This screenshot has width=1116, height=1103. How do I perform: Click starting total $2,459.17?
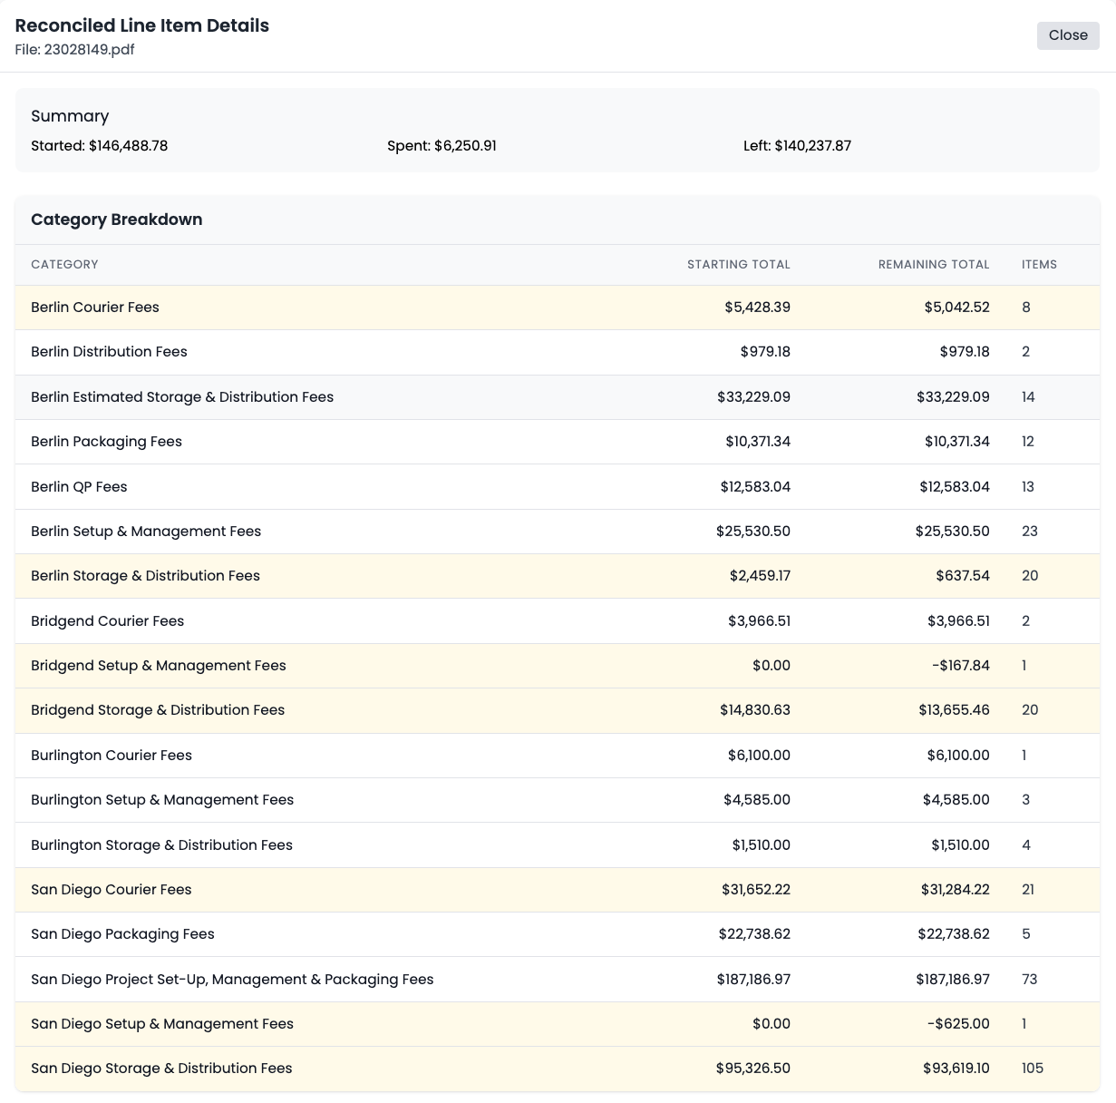pyautogui.click(x=760, y=576)
